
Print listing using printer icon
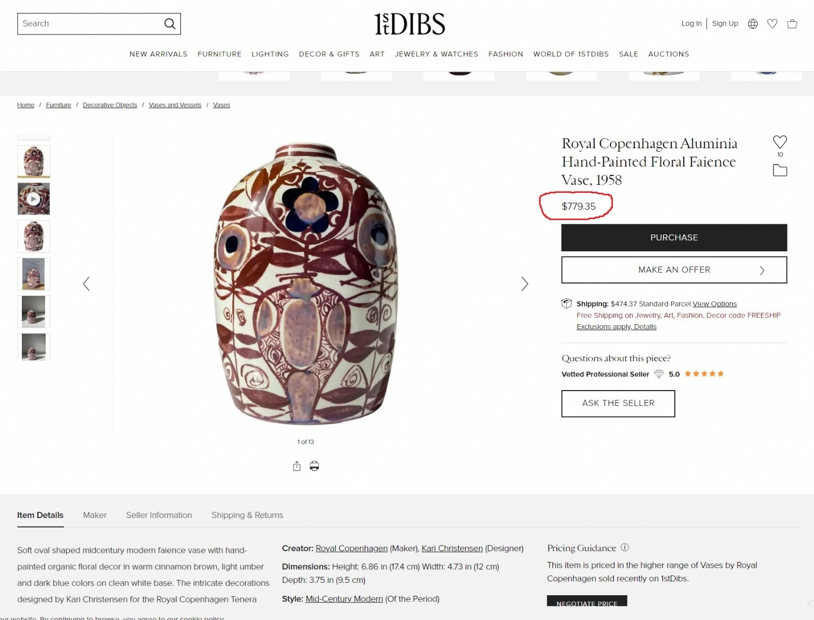click(315, 466)
